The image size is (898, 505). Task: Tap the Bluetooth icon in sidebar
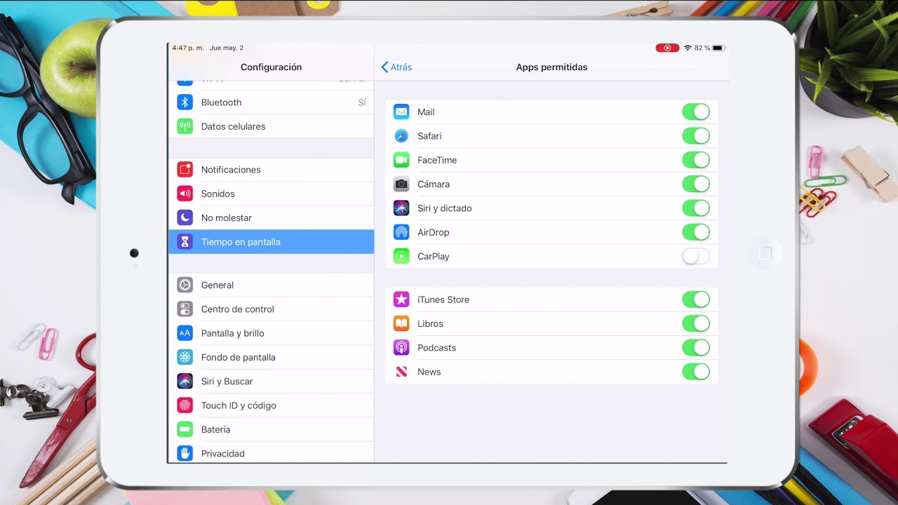(185, 102)
